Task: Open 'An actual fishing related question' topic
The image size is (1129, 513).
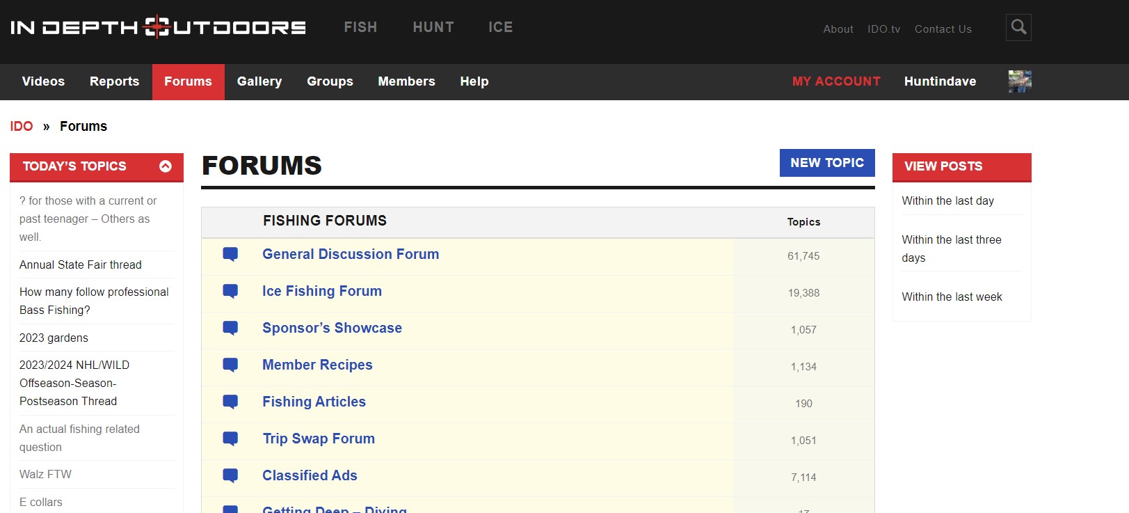Action: tap(79, 438)
